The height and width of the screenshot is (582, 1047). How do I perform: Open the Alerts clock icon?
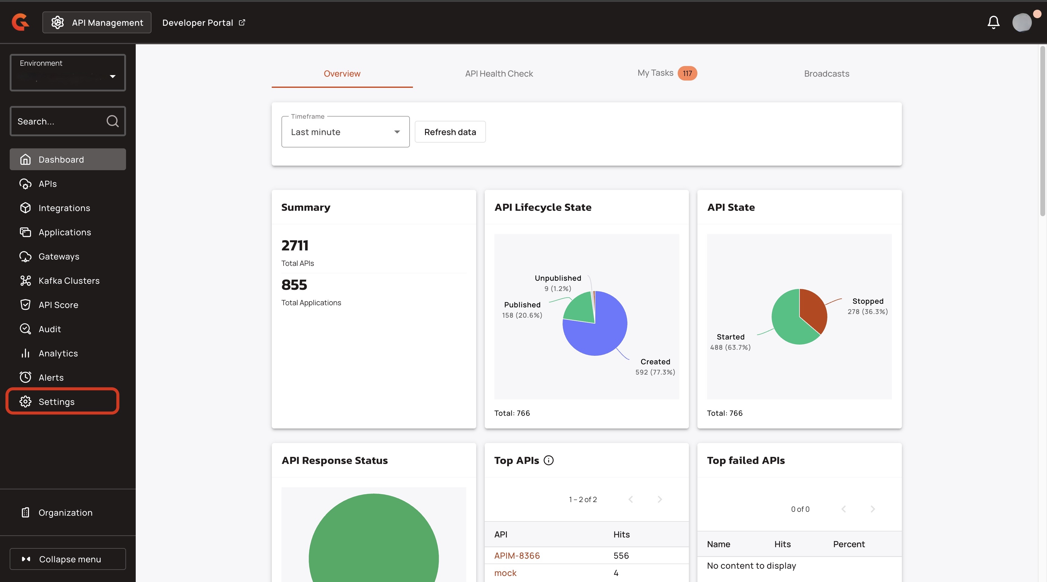(x=25, y=377)
